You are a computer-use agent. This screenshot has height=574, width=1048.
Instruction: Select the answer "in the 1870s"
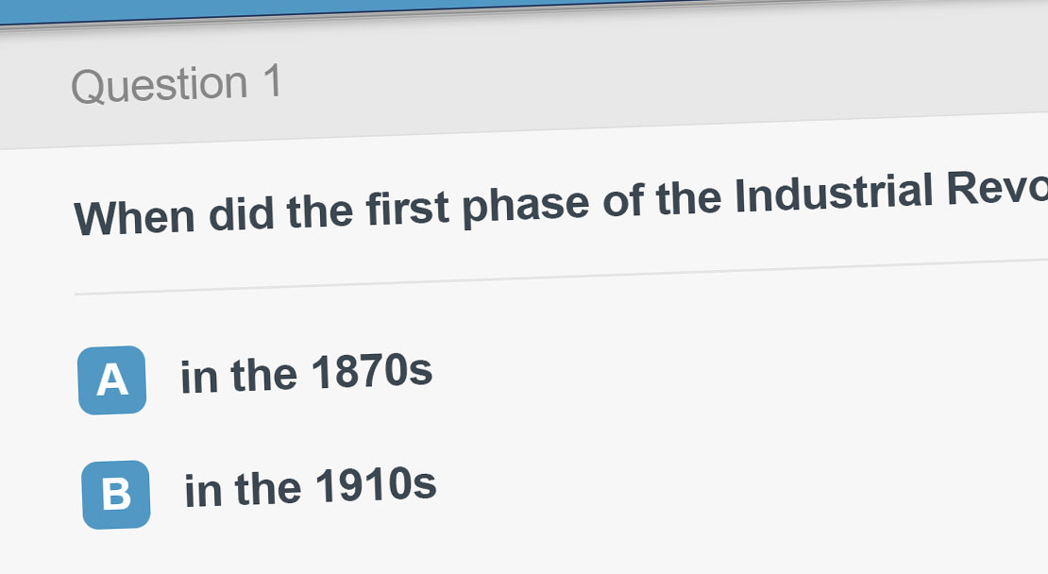[306, 374]
